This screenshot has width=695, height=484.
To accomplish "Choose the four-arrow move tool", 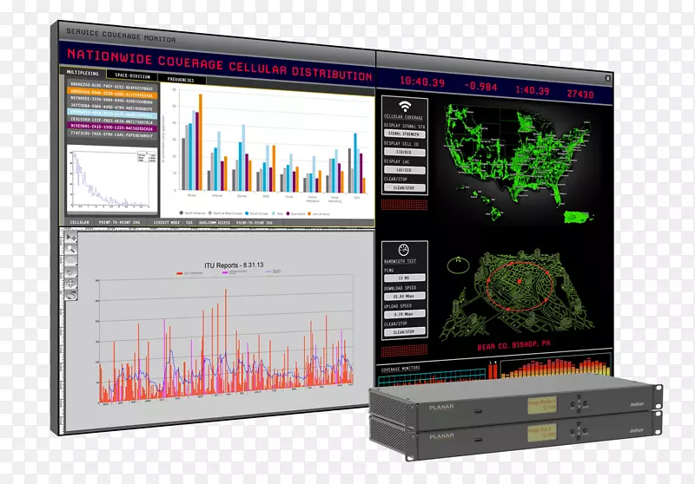I will pyautogui.click(x=71, y=284).
